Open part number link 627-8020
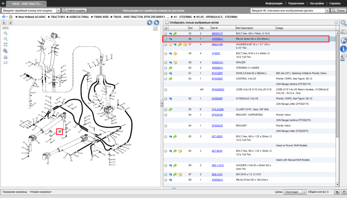 217,137
